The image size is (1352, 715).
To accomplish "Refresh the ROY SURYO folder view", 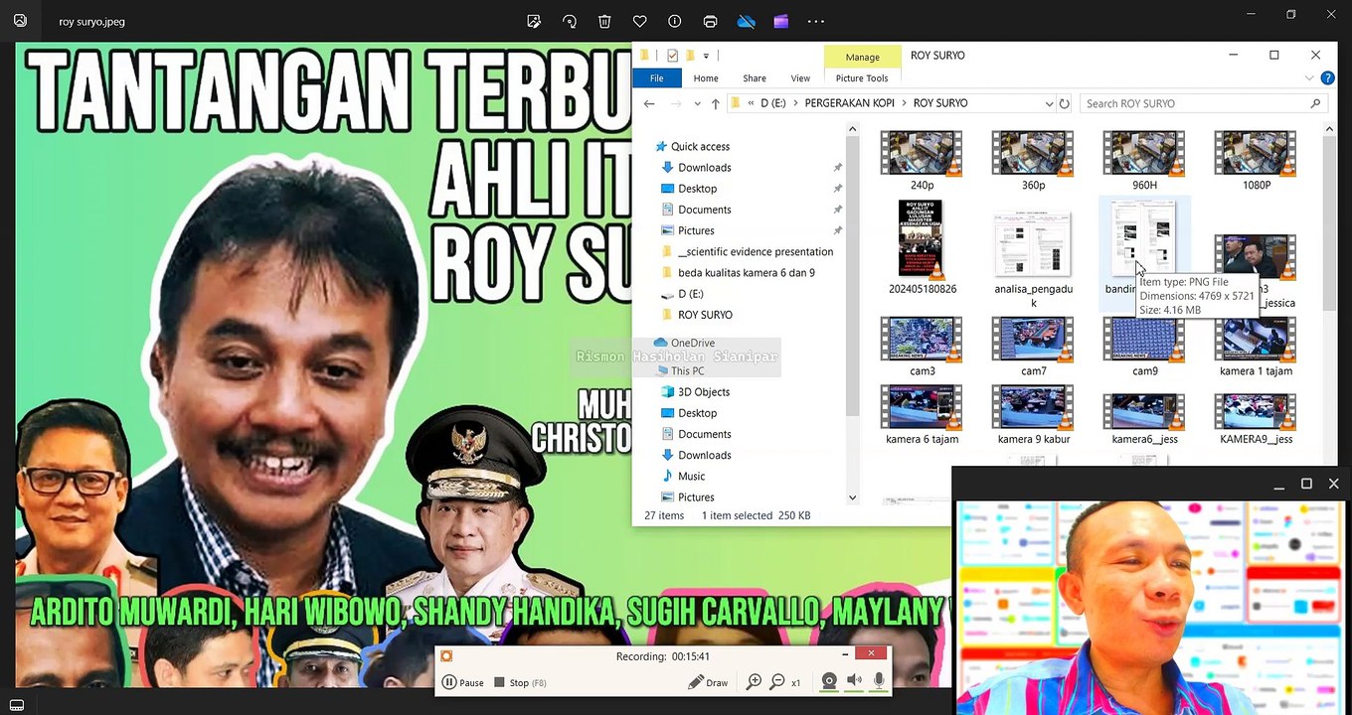I will pos(1064,103).
